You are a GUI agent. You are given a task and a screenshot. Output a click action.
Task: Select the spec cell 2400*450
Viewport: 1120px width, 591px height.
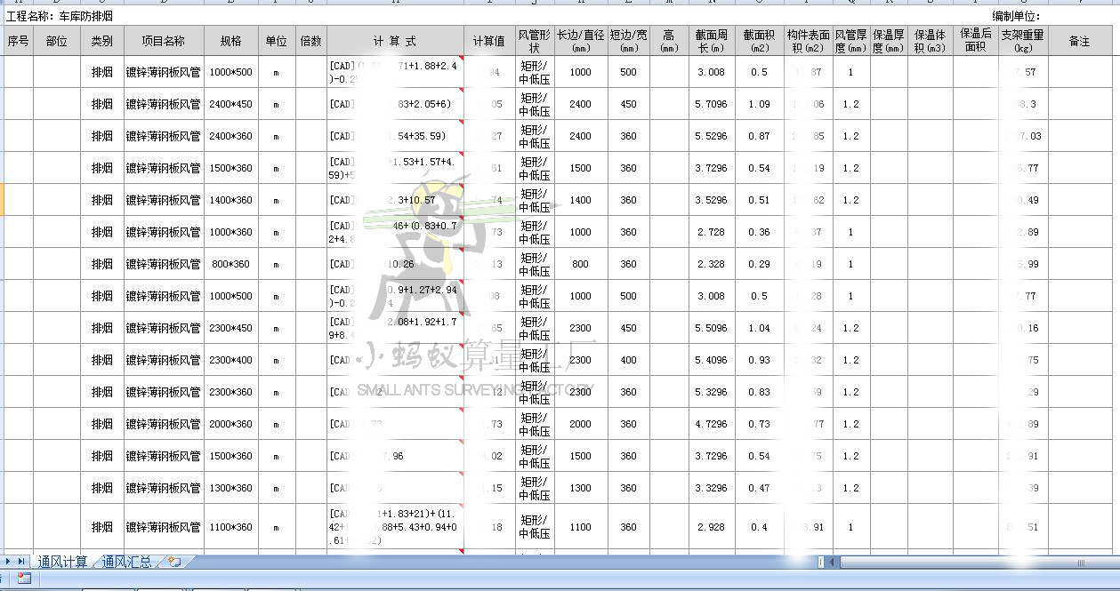coord(230,104)
